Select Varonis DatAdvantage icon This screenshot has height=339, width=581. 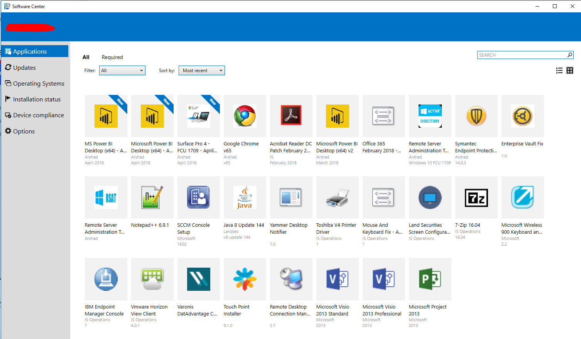[199, 279]
